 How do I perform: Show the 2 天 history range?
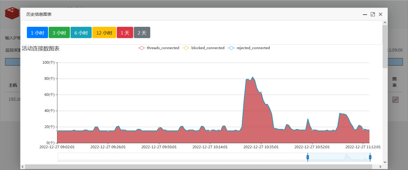coord(142,32)
